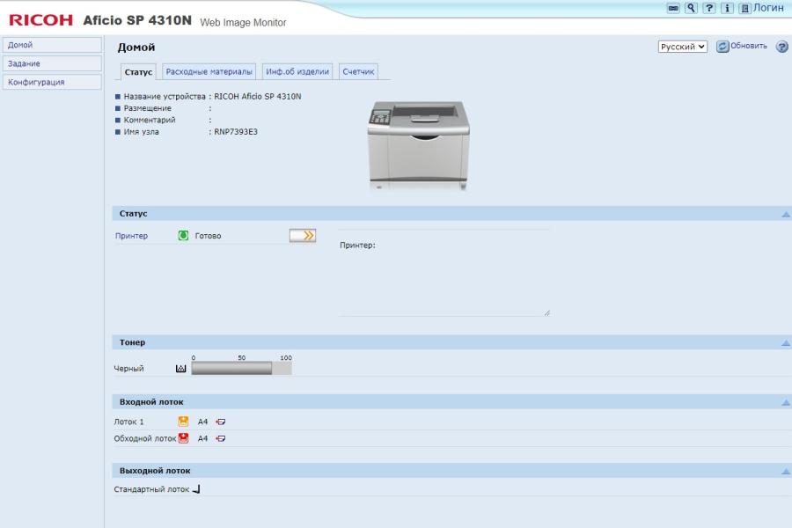Viewport: 792px width, 528px height.
Task: Click the Стандартный лоток label
Action: pyautogui.click(x=151, y=489)
